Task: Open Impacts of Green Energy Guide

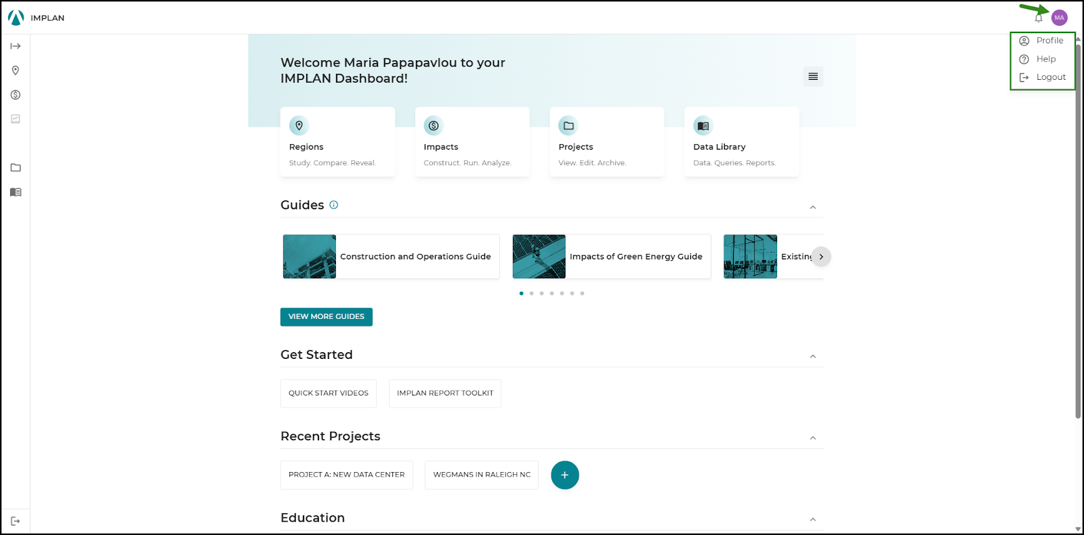Action: coord(612,257)
